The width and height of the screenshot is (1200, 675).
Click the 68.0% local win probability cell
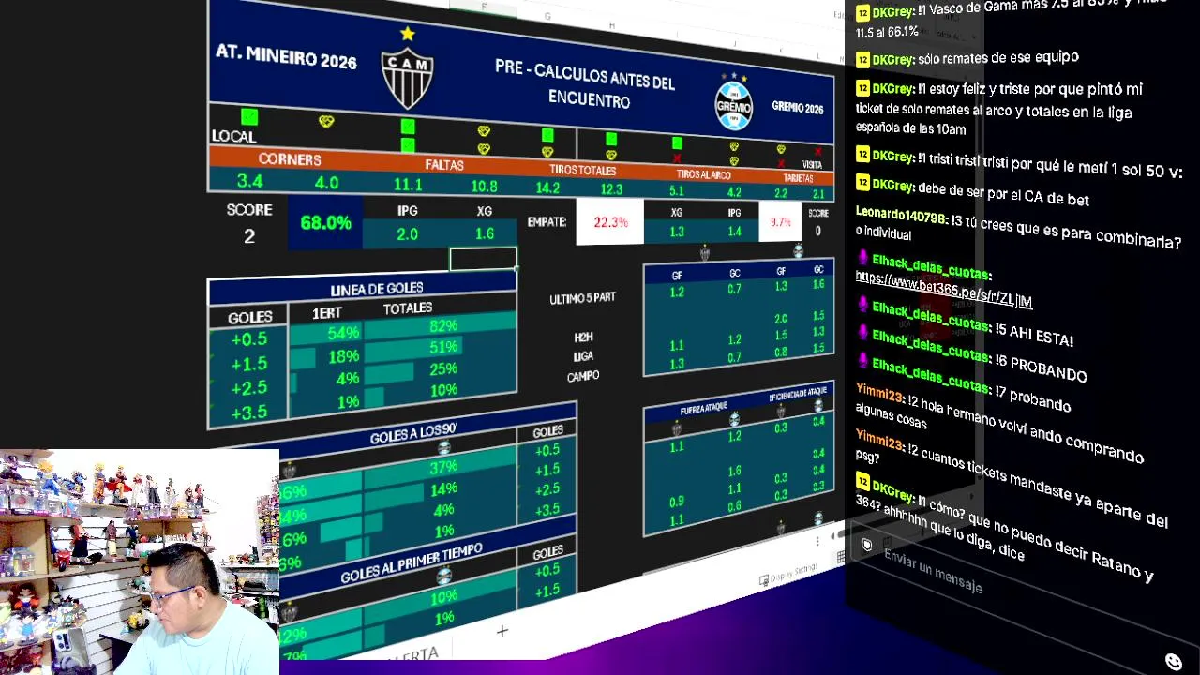click(x=325, y=223)
